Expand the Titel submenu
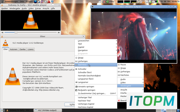 click(x=96, y=44)
